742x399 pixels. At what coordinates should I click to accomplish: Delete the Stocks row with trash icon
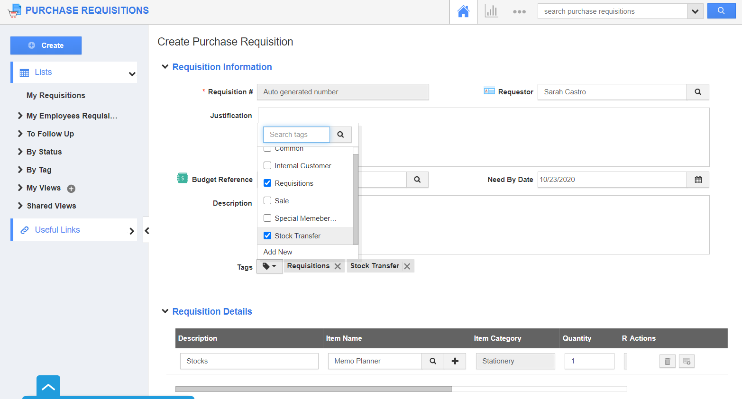coord(667,362)
